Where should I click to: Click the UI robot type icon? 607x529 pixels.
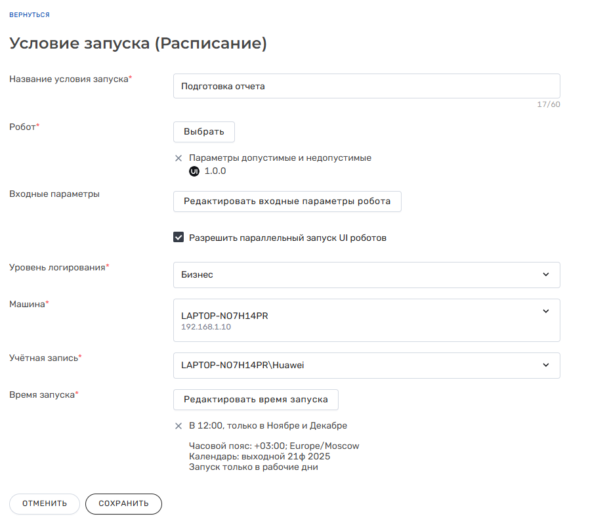click(194, 171)
